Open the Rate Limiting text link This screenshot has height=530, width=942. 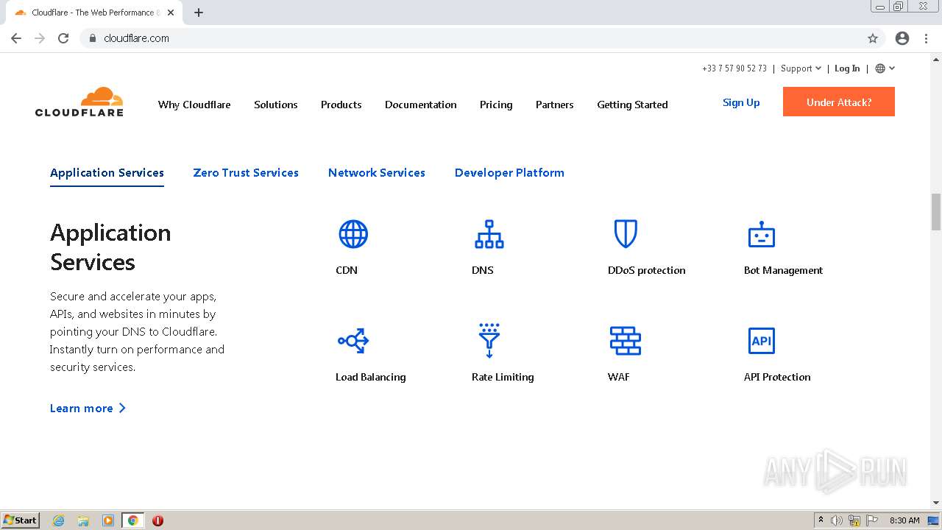(x=503, y=377)
